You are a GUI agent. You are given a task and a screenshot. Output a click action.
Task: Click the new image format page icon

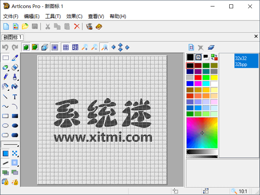pos(191,48)
